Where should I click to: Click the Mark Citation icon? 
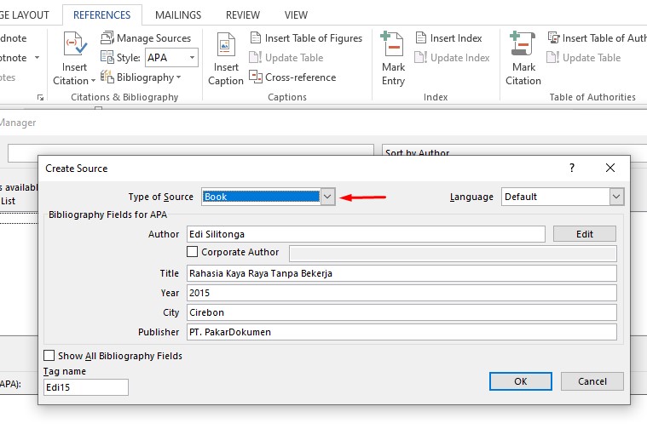pos(523,43)
